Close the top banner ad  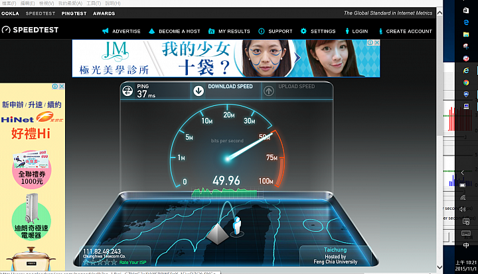pos(377,42)
